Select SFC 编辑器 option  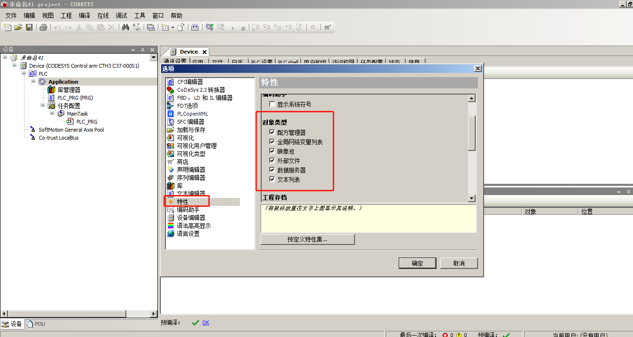point(190,122)
